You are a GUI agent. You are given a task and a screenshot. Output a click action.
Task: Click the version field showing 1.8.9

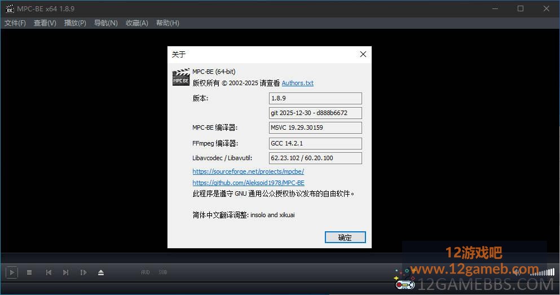coord(315,98)
